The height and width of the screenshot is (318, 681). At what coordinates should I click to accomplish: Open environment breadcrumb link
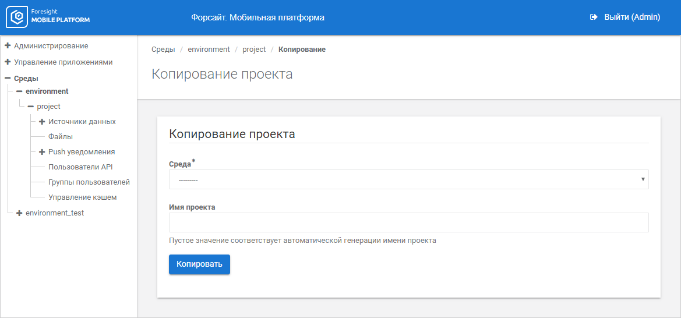(x=209, y=50)
